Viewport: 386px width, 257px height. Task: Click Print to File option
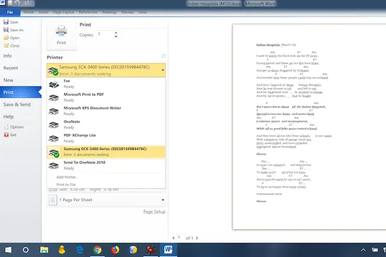[66, 185]
